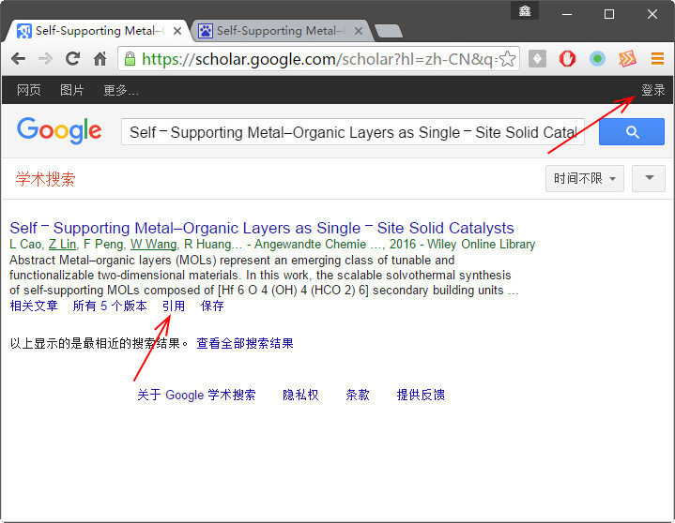Bookmark this page with the star icon
Screen dimensions: 675x523
[508, 59]
